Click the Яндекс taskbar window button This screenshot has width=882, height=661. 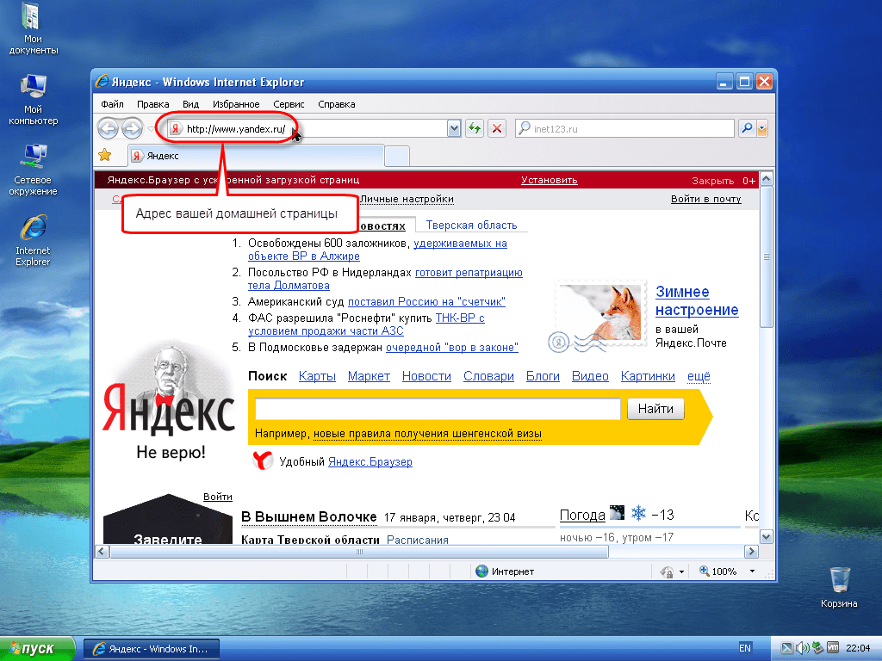(152, 649)
